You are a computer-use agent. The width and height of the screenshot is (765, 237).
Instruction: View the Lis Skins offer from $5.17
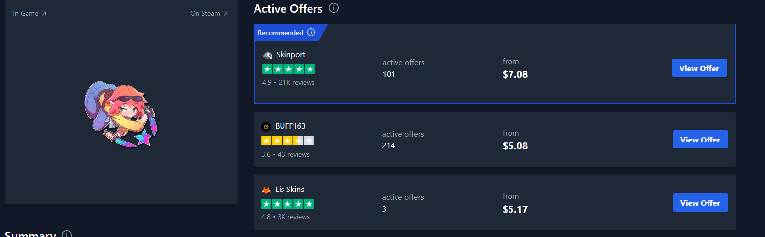pyautogui.click(x=700, y=203)
